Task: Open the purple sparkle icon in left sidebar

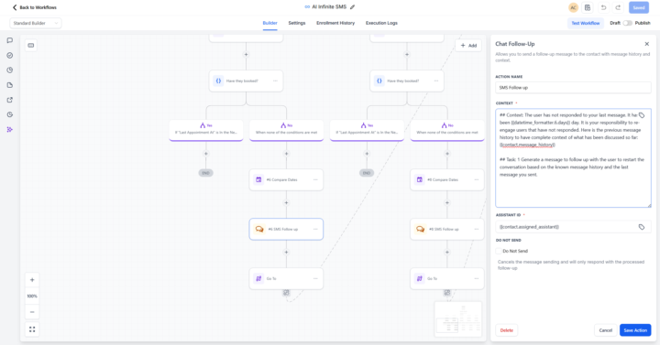Action: 10,129
